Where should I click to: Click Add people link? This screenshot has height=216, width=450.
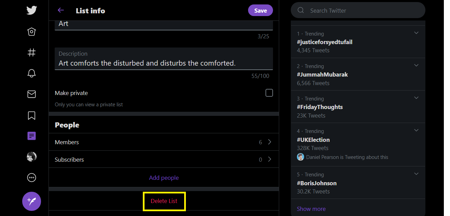(164, 178)
